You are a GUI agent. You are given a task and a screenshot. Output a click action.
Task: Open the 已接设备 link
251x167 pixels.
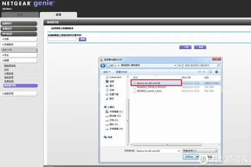[x=9, y=74]
